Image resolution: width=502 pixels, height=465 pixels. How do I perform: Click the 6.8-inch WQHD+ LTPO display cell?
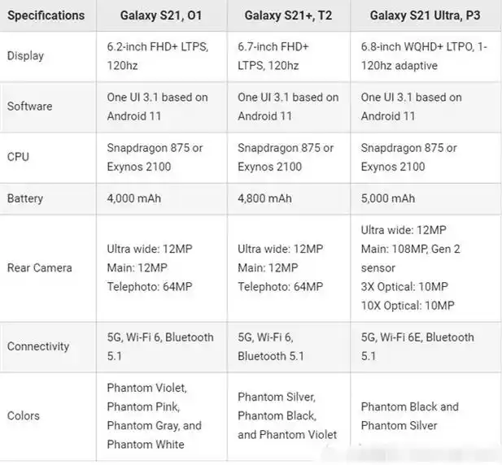tap(423, 56)
